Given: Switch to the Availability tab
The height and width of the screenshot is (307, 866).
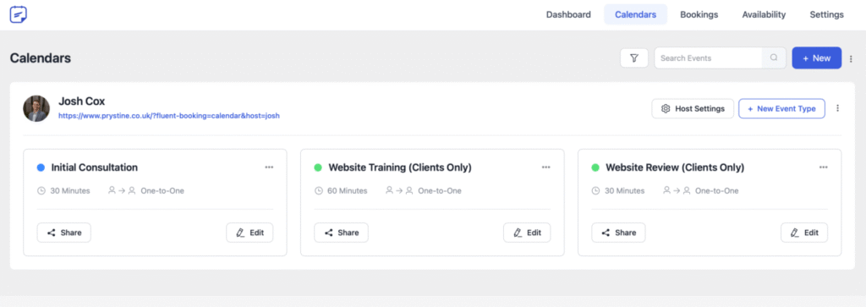Looking at the screenshot, I should (764, 15).
